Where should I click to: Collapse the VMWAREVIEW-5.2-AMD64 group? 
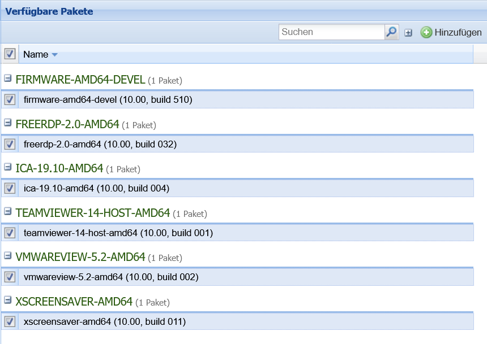(8, 255)
